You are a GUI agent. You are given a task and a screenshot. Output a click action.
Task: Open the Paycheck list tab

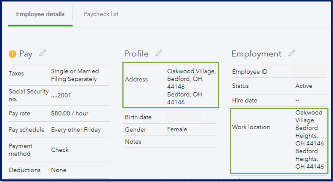(101, 14)
